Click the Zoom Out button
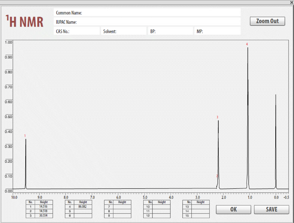 pyautogui.click(x=267, y=21)
